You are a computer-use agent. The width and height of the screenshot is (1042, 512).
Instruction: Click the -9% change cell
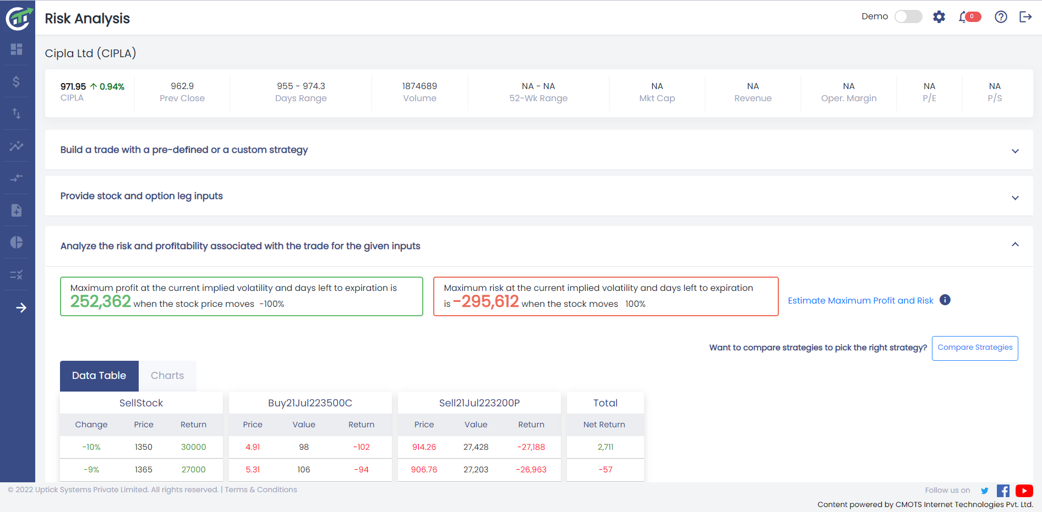(91, 470)
